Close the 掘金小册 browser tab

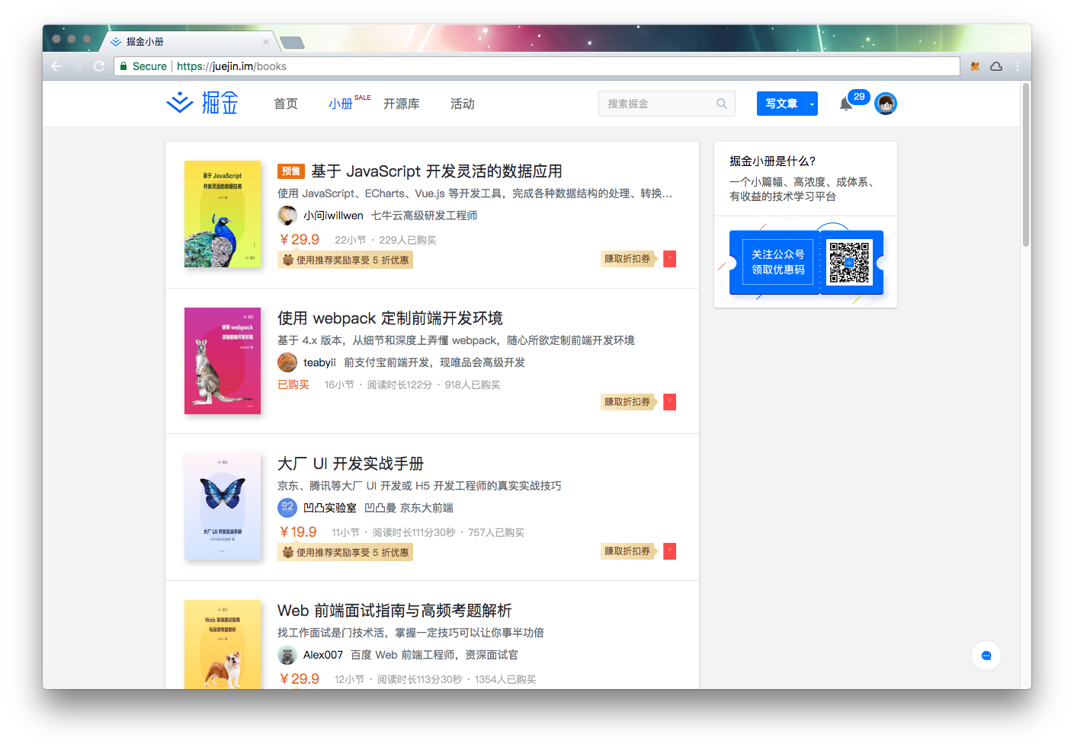tap(266, 42)
